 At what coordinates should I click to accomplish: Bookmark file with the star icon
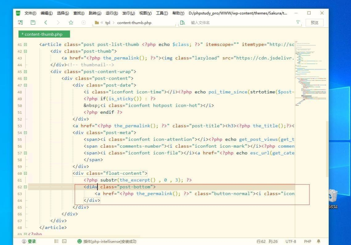[71, 23]
